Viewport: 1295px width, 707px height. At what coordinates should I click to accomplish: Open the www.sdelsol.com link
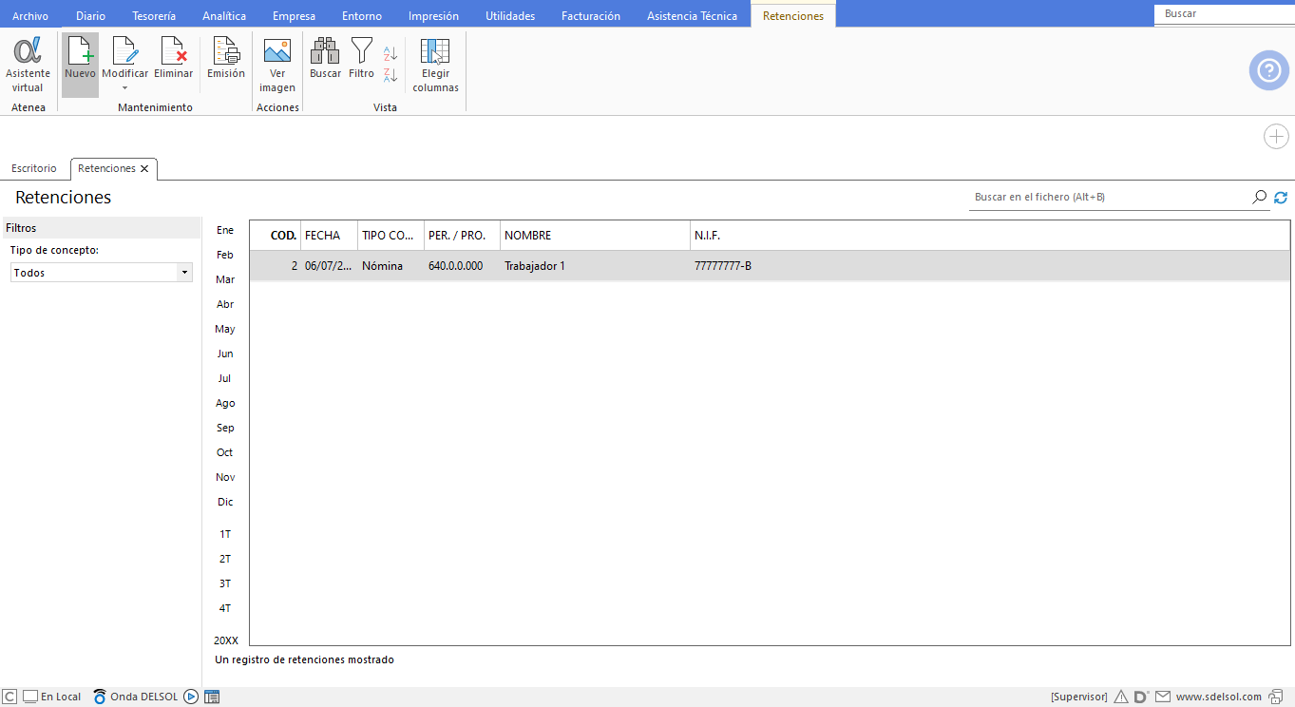[1219, 697]
